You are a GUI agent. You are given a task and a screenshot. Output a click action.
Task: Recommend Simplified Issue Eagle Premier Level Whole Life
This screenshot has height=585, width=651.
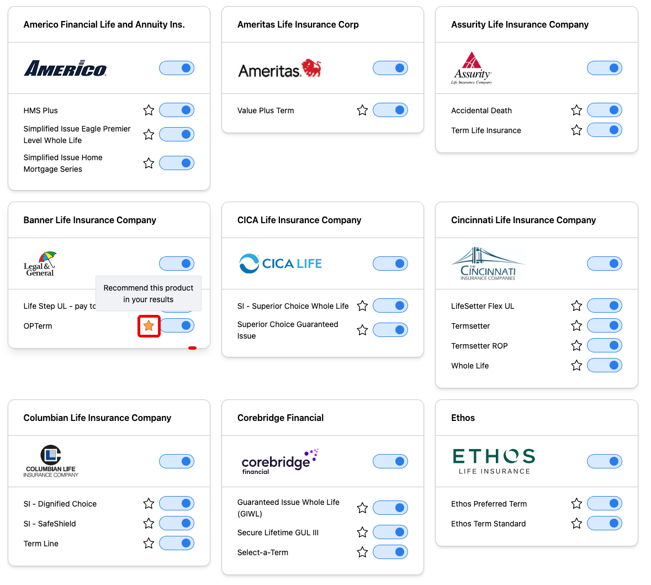(149, 134)
